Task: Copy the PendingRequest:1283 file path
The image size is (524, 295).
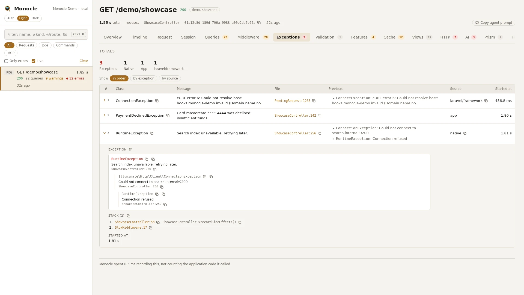Action: [x=314, y=101]
